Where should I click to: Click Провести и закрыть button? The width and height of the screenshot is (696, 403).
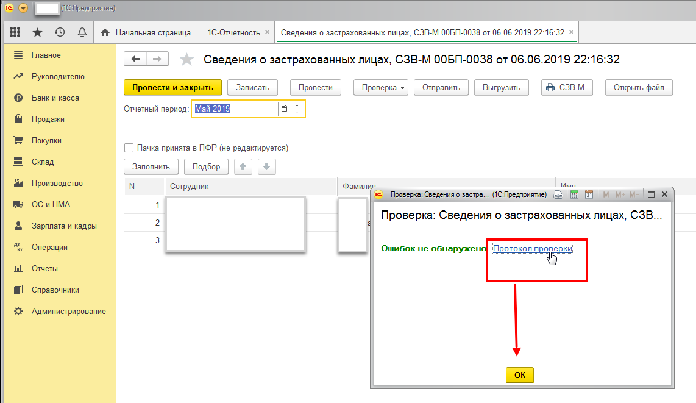172,87
